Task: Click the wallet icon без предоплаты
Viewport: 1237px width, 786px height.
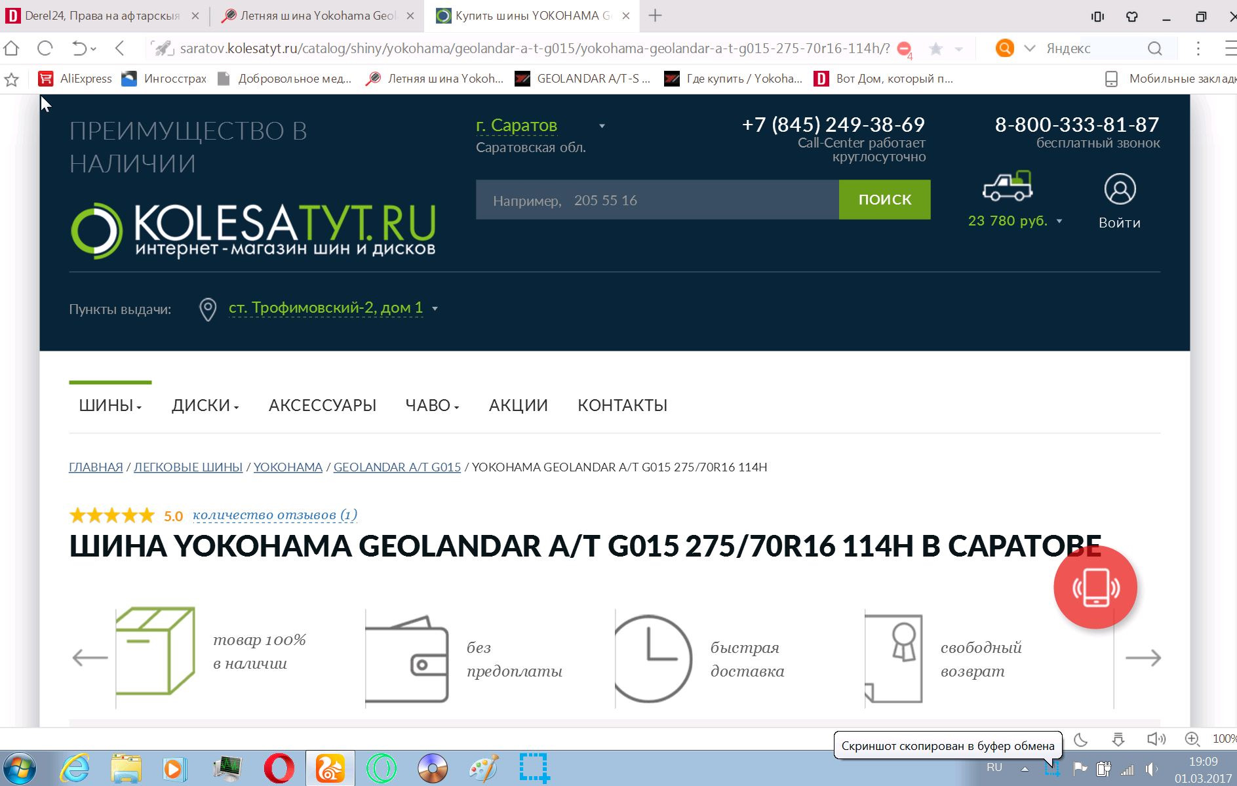Action: (x=407, y=659)
